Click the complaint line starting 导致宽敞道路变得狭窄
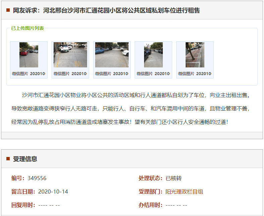Viewport: 264px width, 216px height. [x=131, y=108]
